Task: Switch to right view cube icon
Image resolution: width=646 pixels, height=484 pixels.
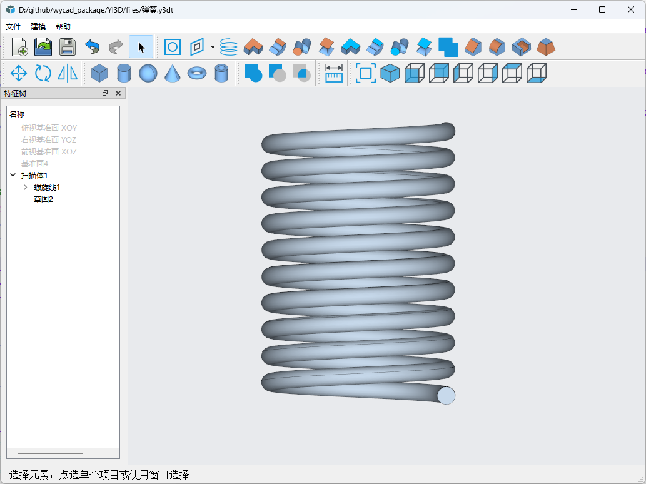Action: pyautogui.click(x=488, y=73)
